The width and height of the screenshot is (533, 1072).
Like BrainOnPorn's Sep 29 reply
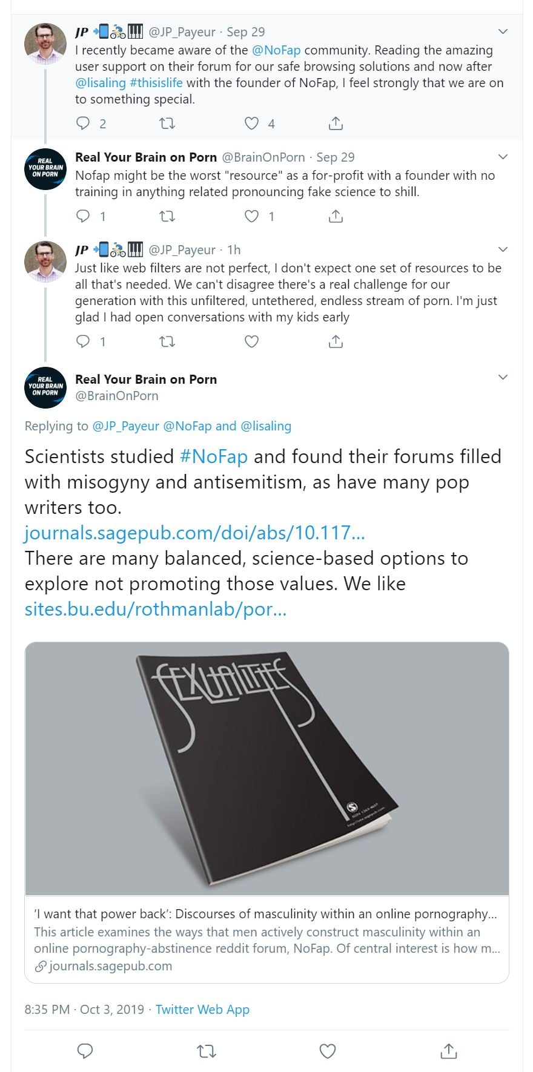click(x=251, y=216)
